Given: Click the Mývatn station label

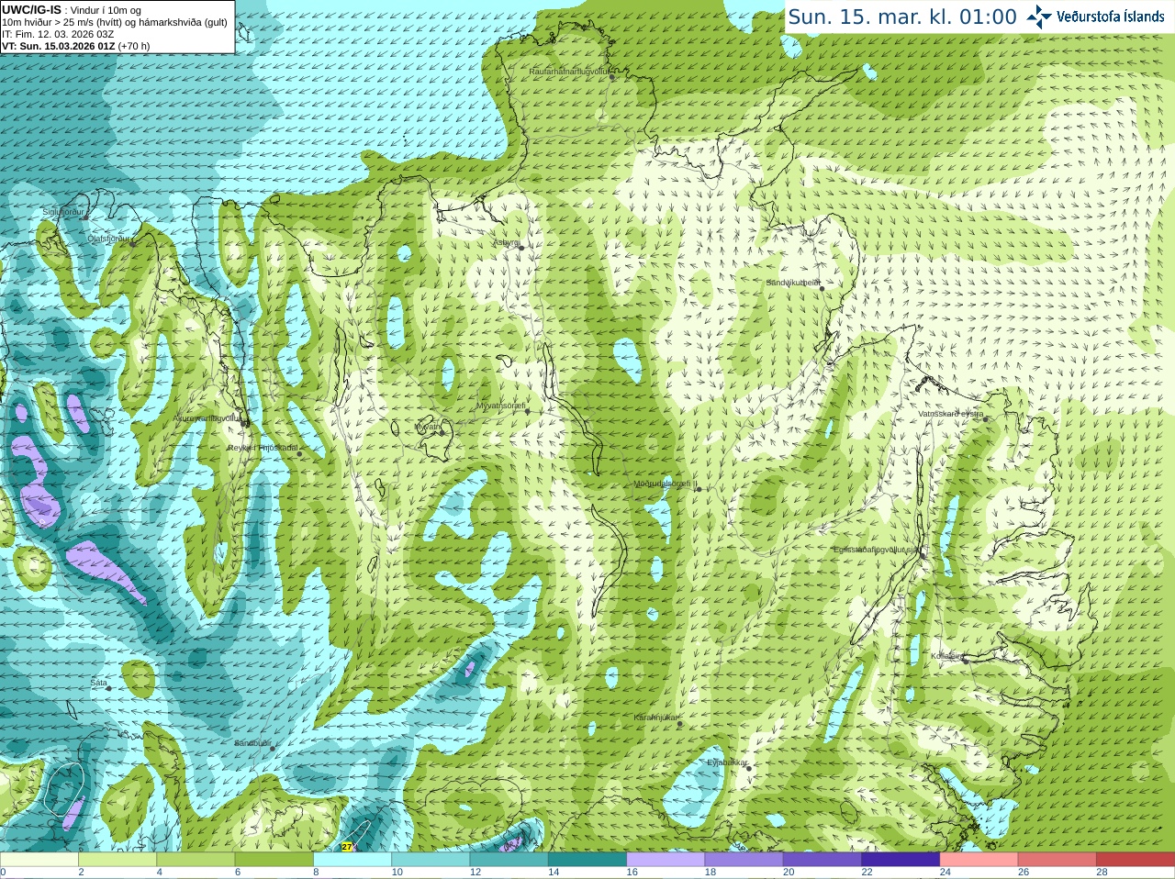Looking at the screenshot, I should click(x=429, y=427).
